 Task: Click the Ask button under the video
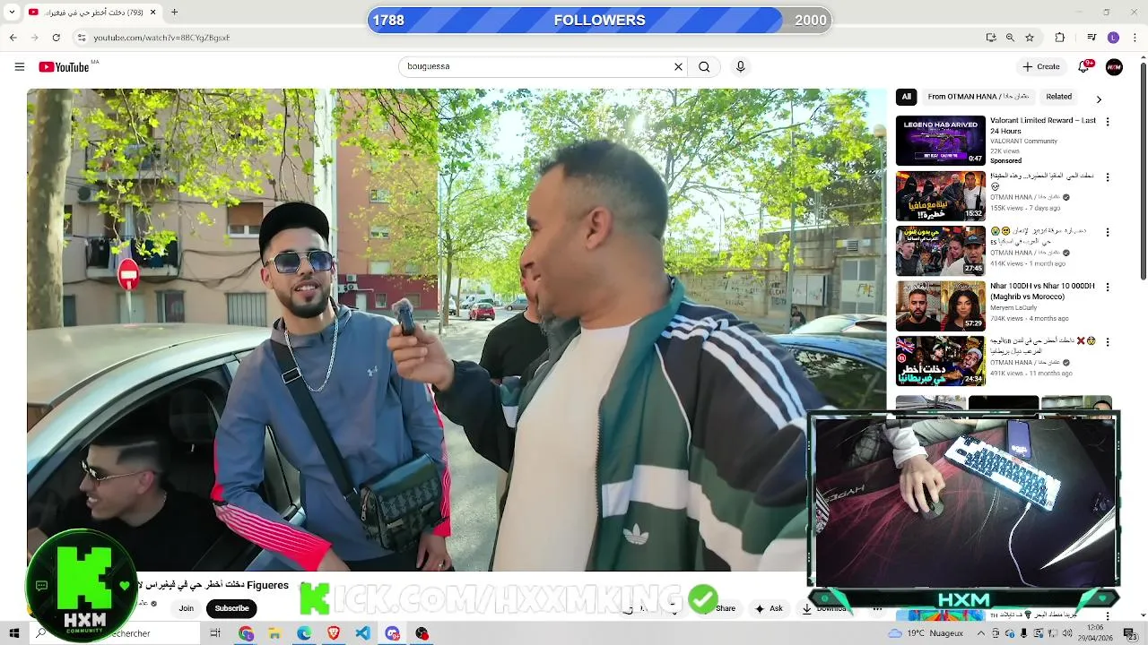click(x=769, y=608)
